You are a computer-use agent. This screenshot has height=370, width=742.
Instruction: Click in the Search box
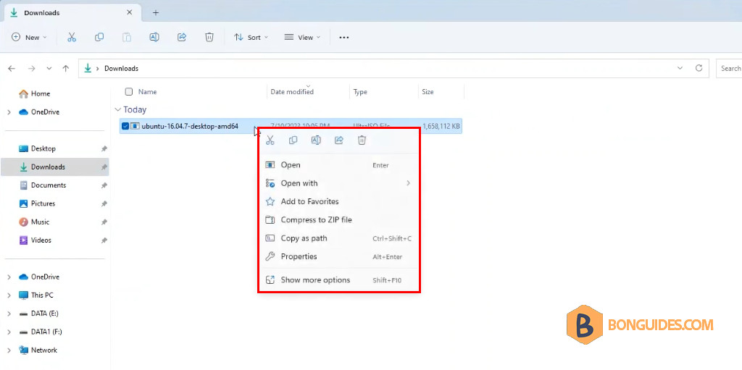point(729,69)
